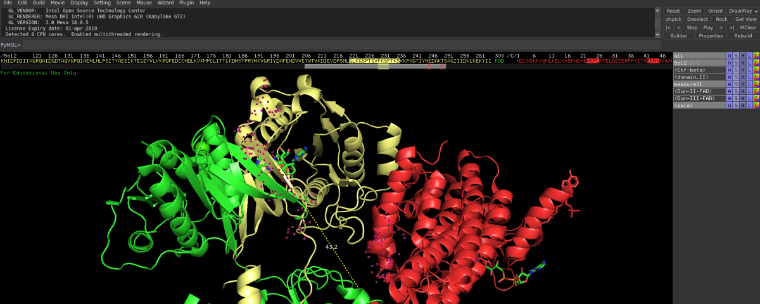The height and width of the screenshot is (304, 760).
Task: Click Hide (H) for domain_II selection
Action: (743, 77)
